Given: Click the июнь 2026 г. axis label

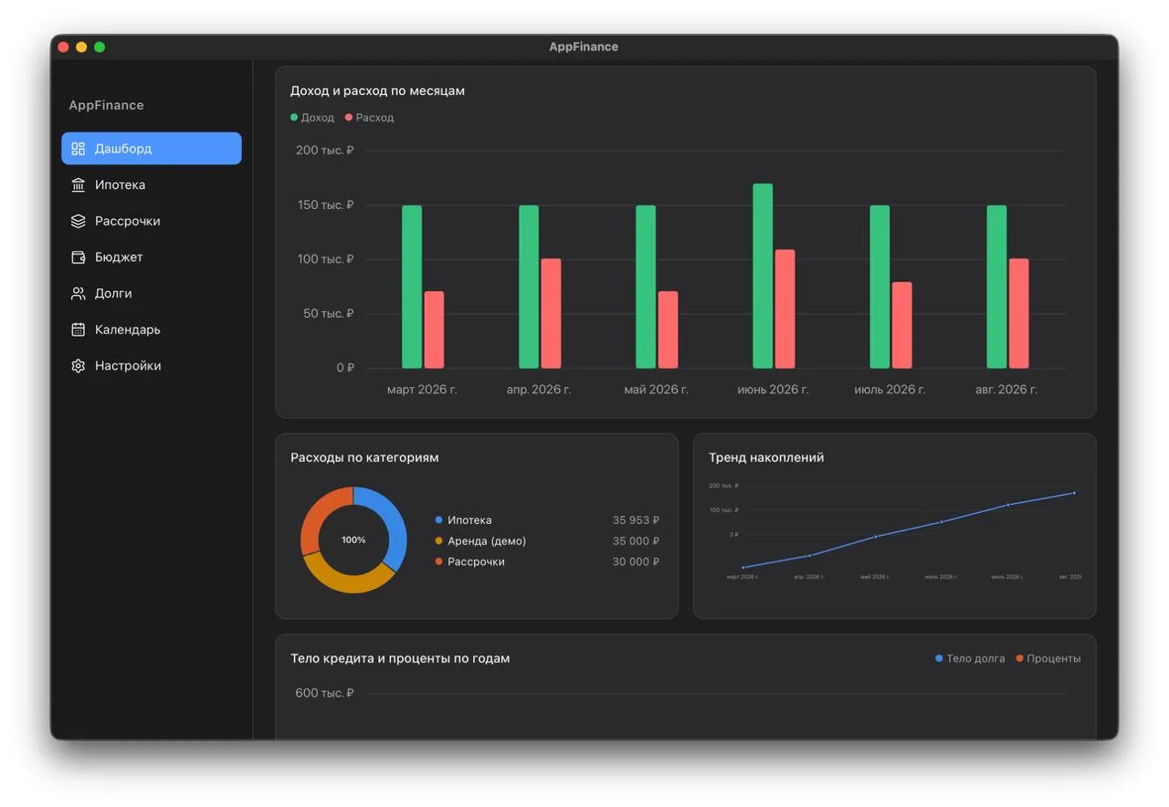Looking at the screenshot, I should 773,390.
